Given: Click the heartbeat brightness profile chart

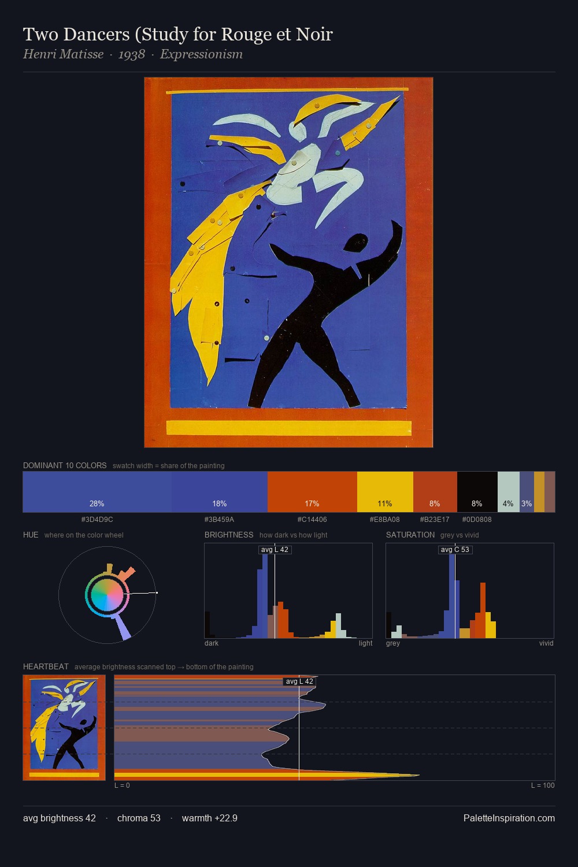Looking at the screenshot, I should point(335,728).
